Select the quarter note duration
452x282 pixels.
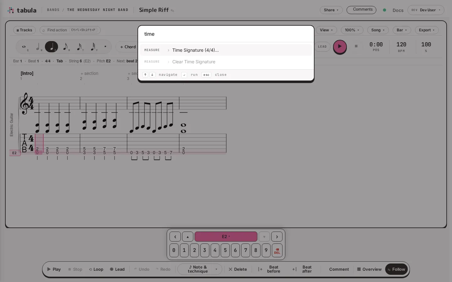click(51, 47)
